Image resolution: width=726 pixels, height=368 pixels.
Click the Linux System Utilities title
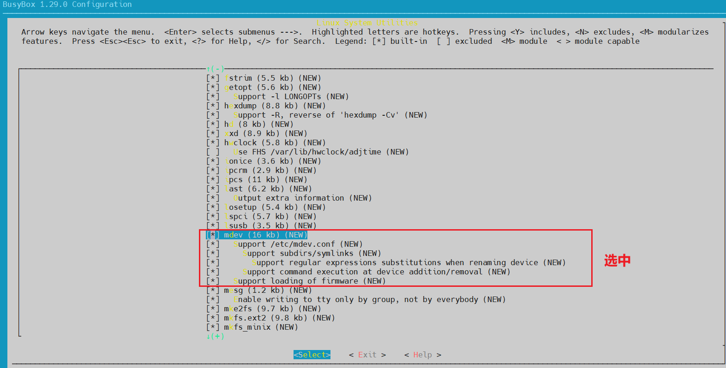(367, 23)
